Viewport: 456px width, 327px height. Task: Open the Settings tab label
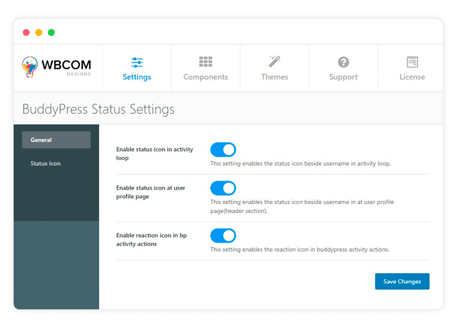[x=137, y=77]
